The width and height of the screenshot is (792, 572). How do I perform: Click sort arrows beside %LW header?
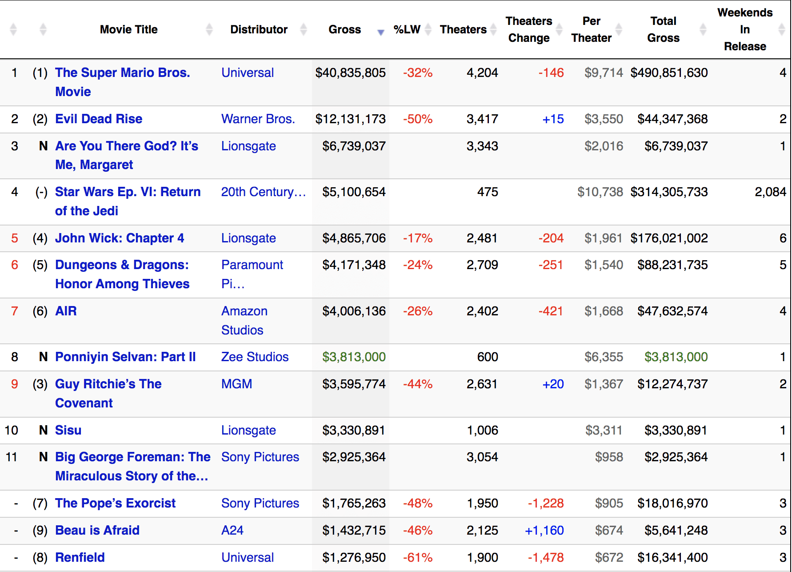click(x=428, y=29)
